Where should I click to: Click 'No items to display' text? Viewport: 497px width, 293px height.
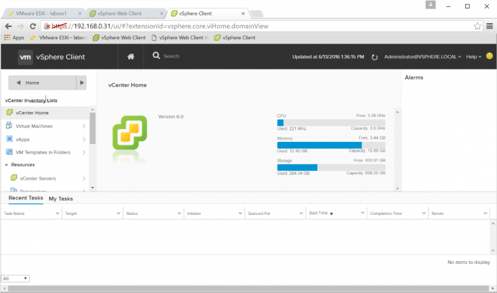[x=469, y=262]
